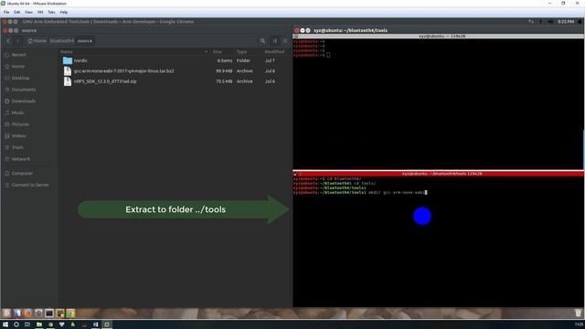Open the sound indicator in the Ubuntu panel
This screenshot has height=329, width=585.
tap(550, 22)
